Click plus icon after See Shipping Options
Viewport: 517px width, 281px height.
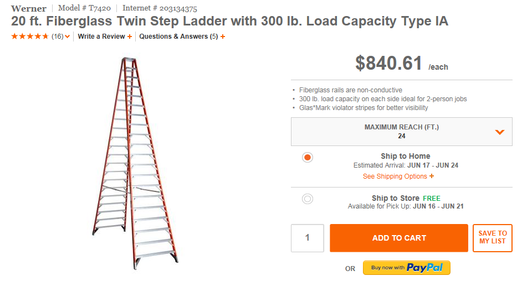432,176
